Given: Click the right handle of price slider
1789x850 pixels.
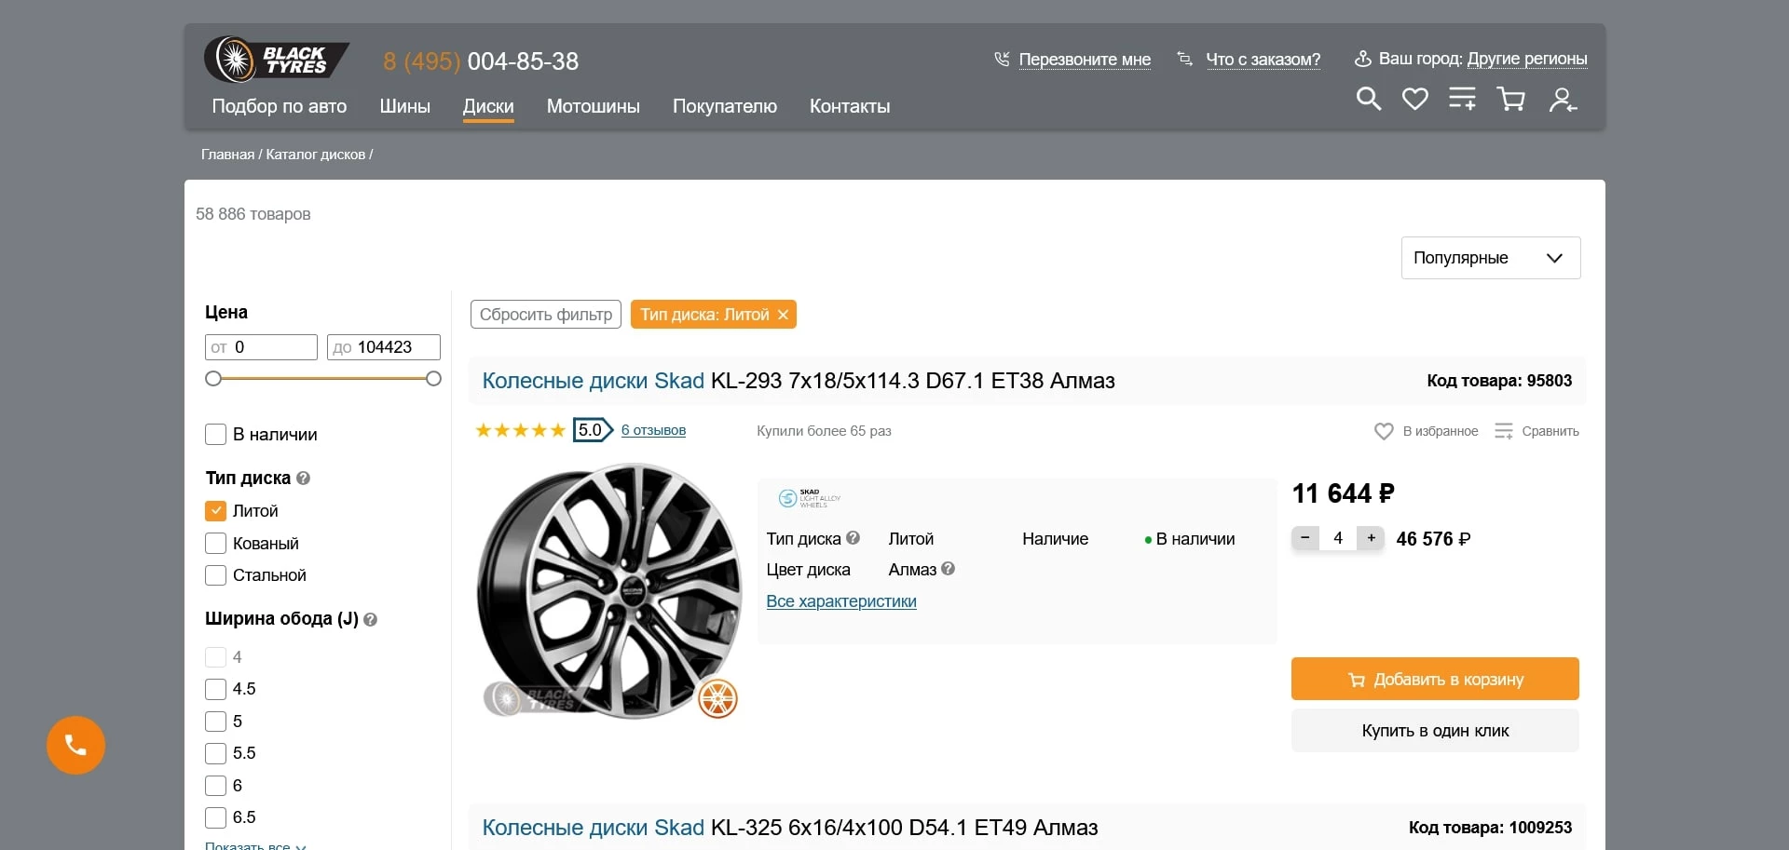Looking at the screenshot, I should click(x=433, y=378).
